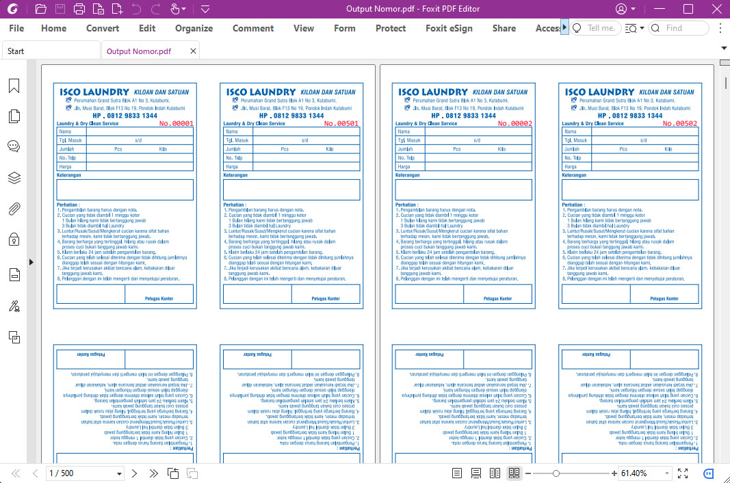Enable continuous page view mode
The height and width of the screenshot is (483, 730).
pyautogui.click(x=476, y=473)
